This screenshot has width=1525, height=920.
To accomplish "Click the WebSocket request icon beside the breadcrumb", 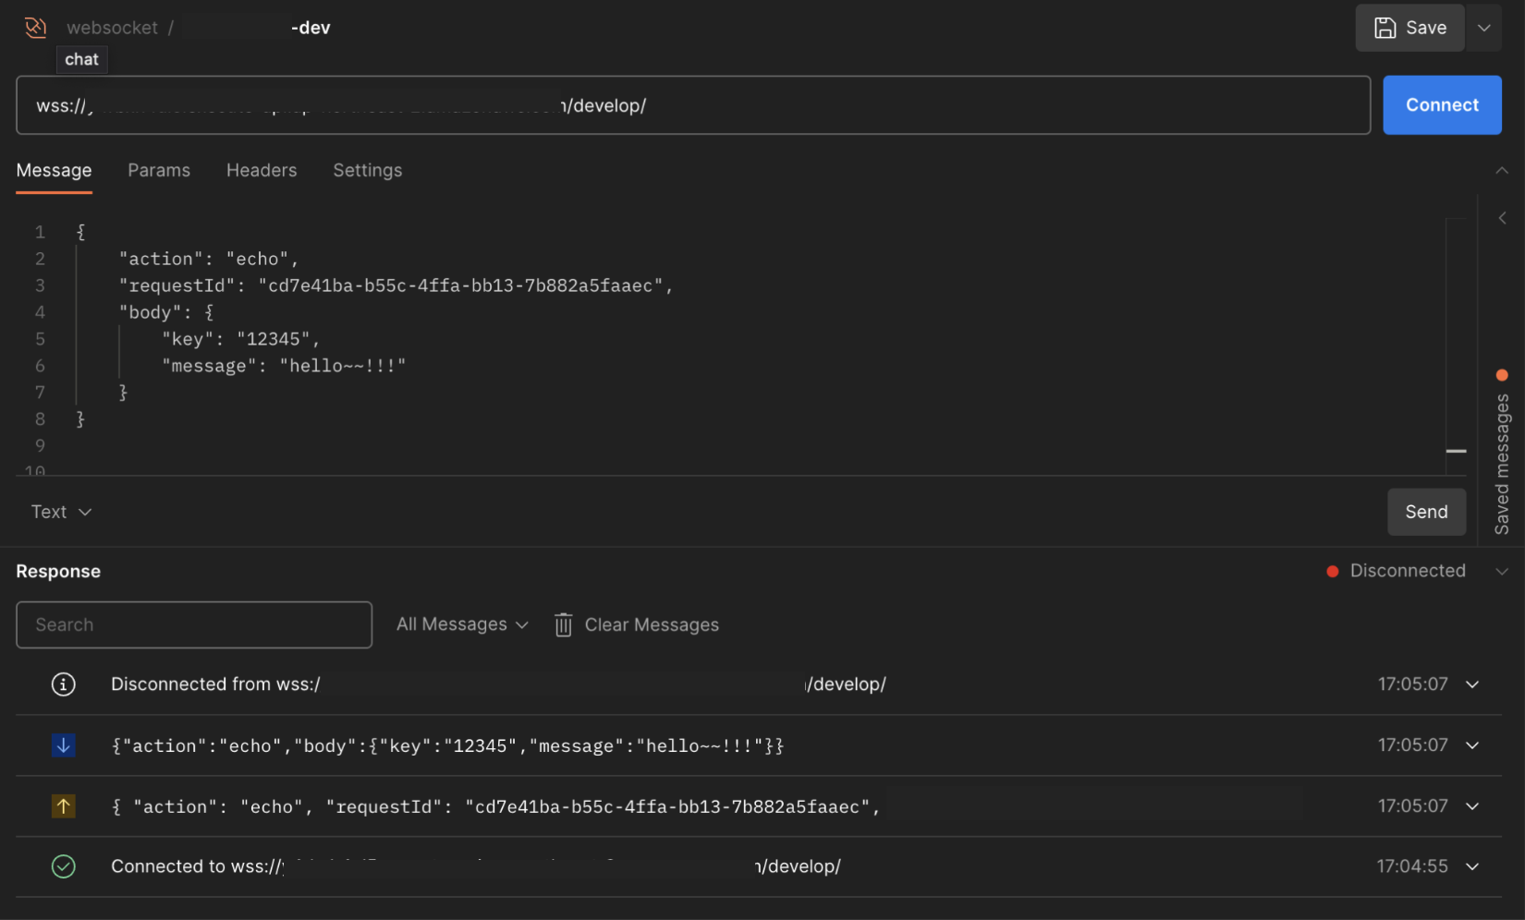I will (x=35, y=28).
